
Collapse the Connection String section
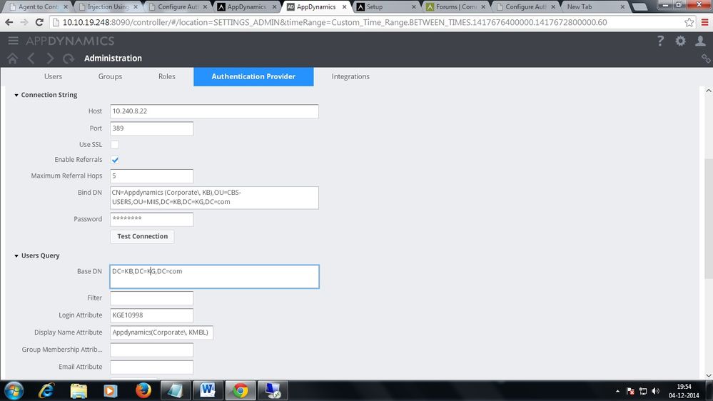click(x=16, y=95)
